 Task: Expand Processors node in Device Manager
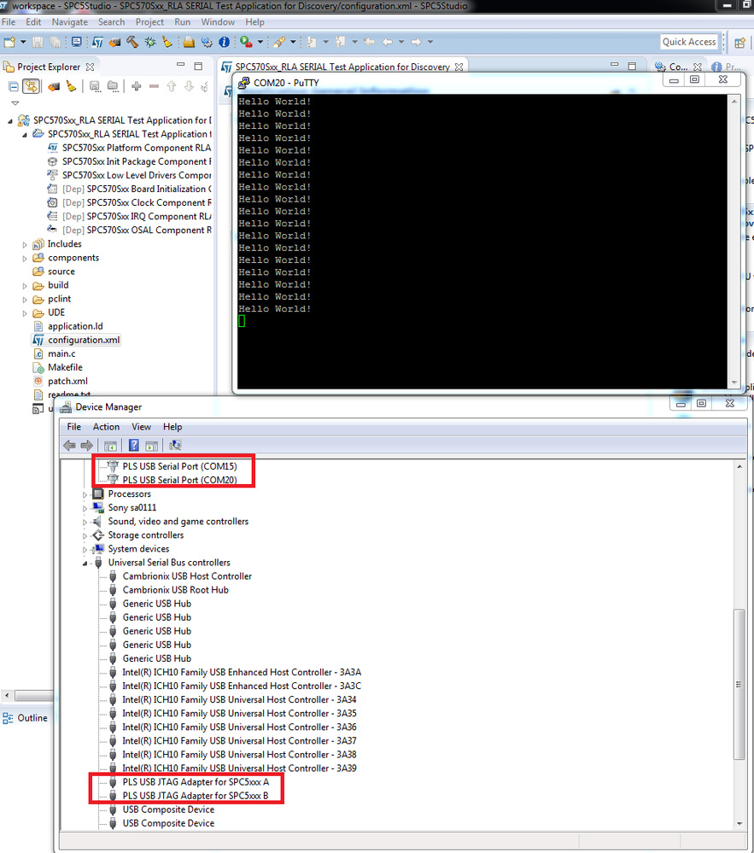tap(85, 494)
